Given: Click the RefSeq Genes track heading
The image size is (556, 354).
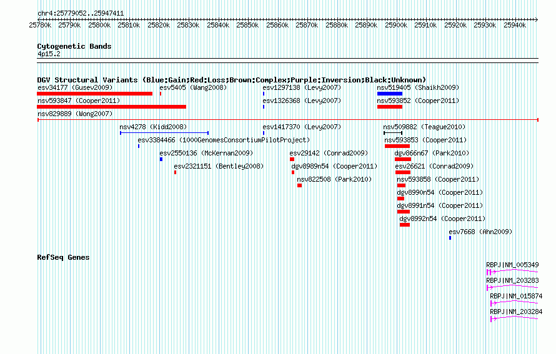Looking at the screenshot, I should tap(63, 257).
